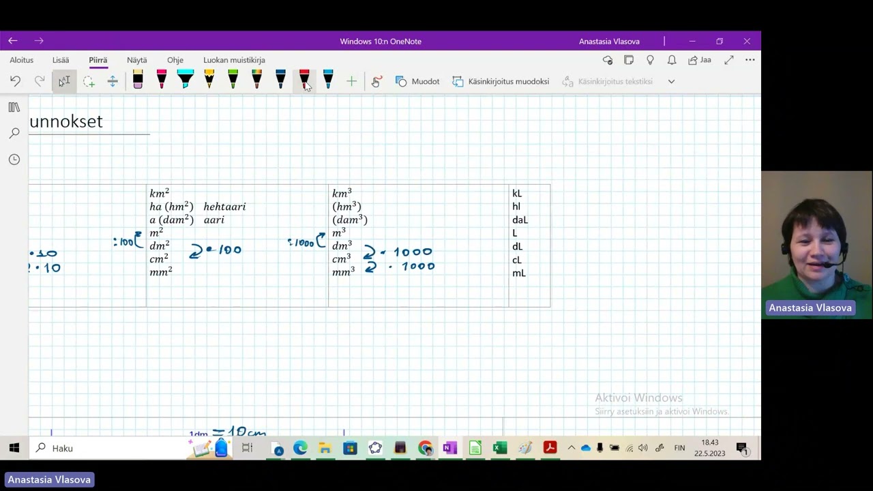The image size is (873, 491).
Task: Undo the last action
Action: coord(15,81)
